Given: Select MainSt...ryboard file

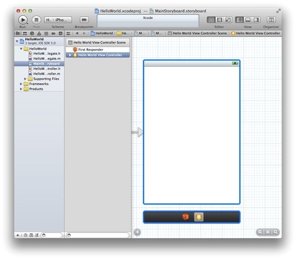Looking at the screenshot, I should pos(39,64).
